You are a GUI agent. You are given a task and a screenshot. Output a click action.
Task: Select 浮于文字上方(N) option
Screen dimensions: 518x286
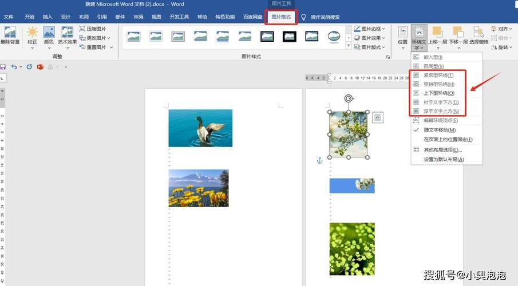[446, 112]
